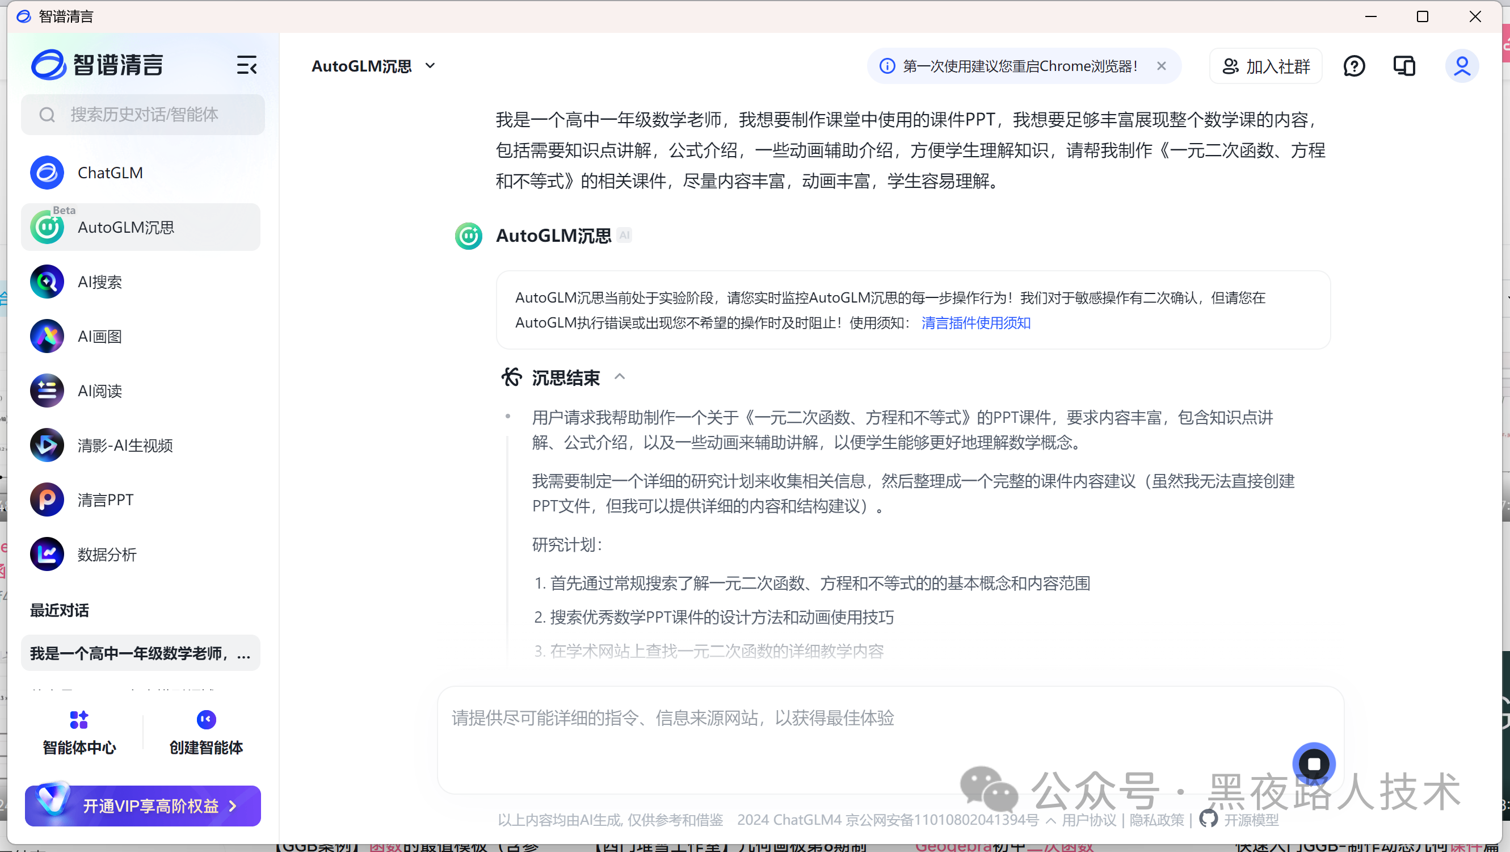Open the 清言插件使用须知 link
1510x852 pixels.
tap(975, 323)
